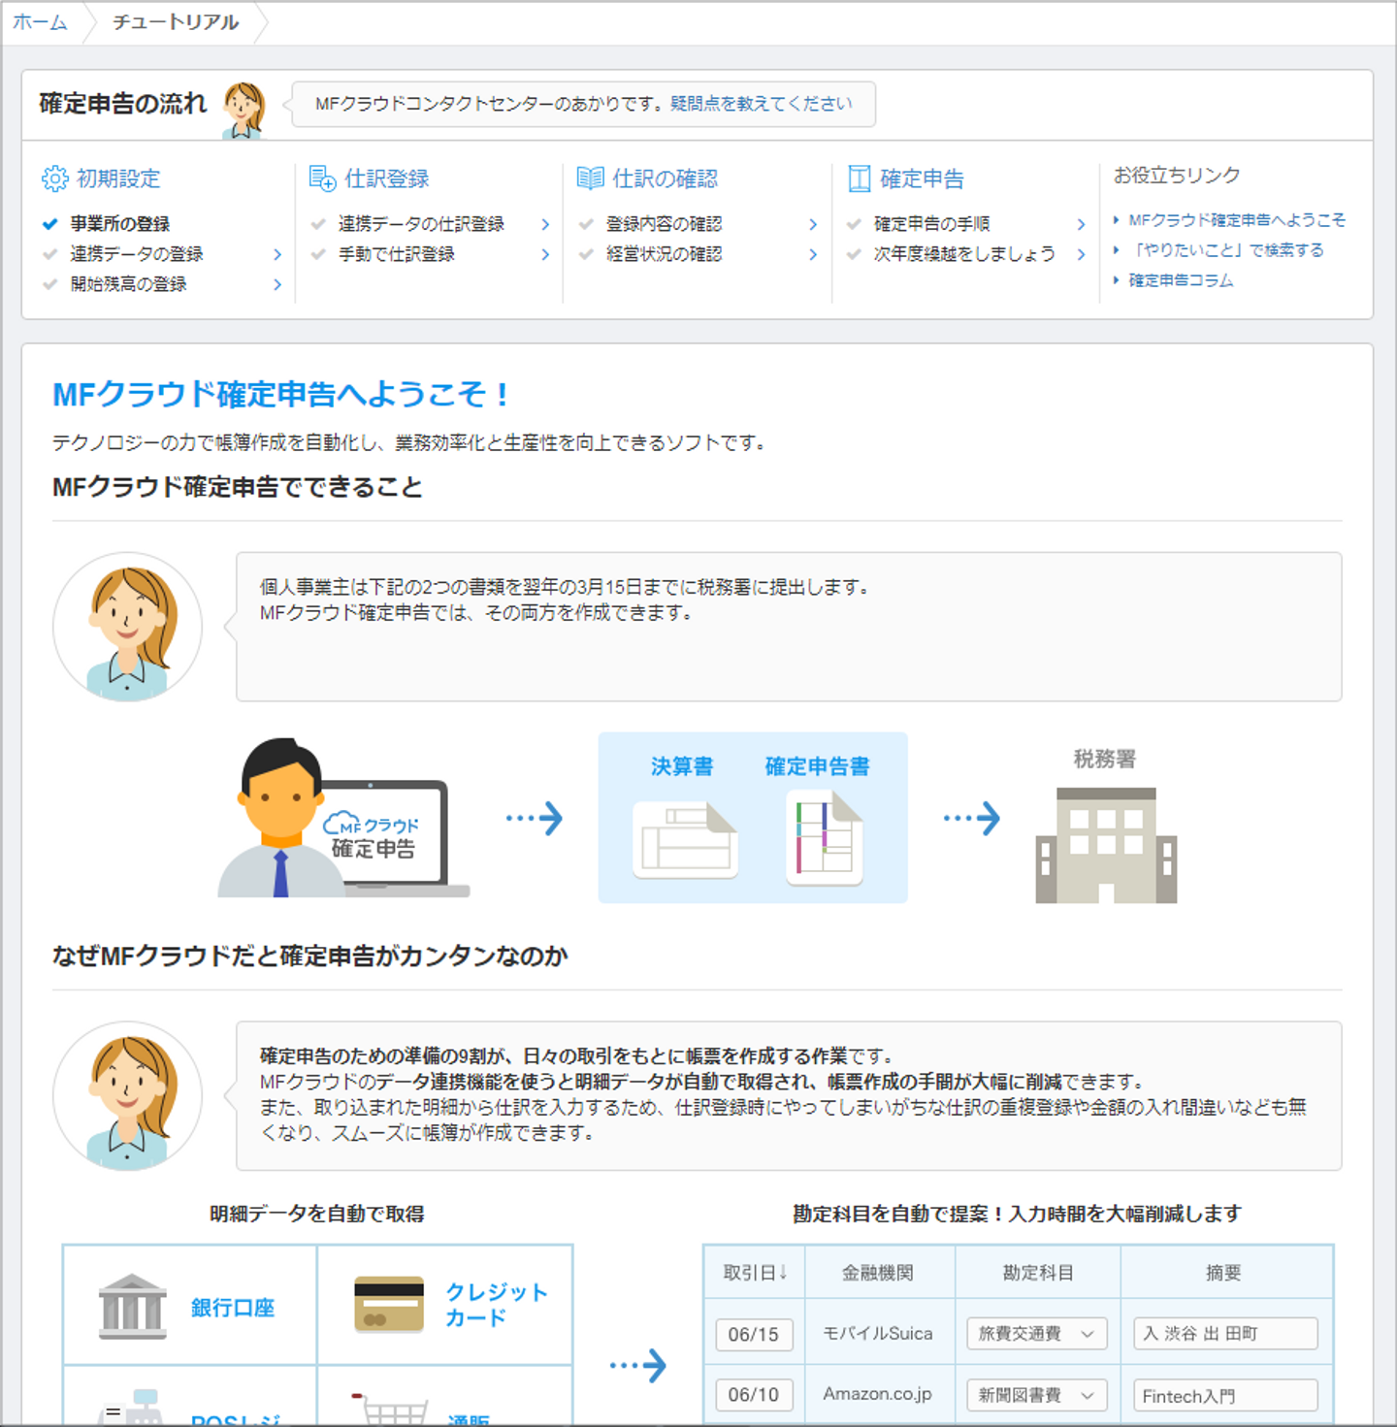Open the 新聞図書費 account dropdown

[1036, 1395]
